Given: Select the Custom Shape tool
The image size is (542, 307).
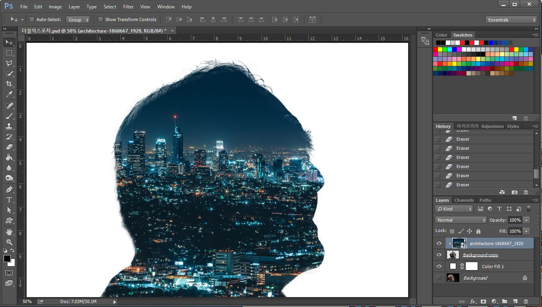Looking at the screenshot, I should pos(9,220).
